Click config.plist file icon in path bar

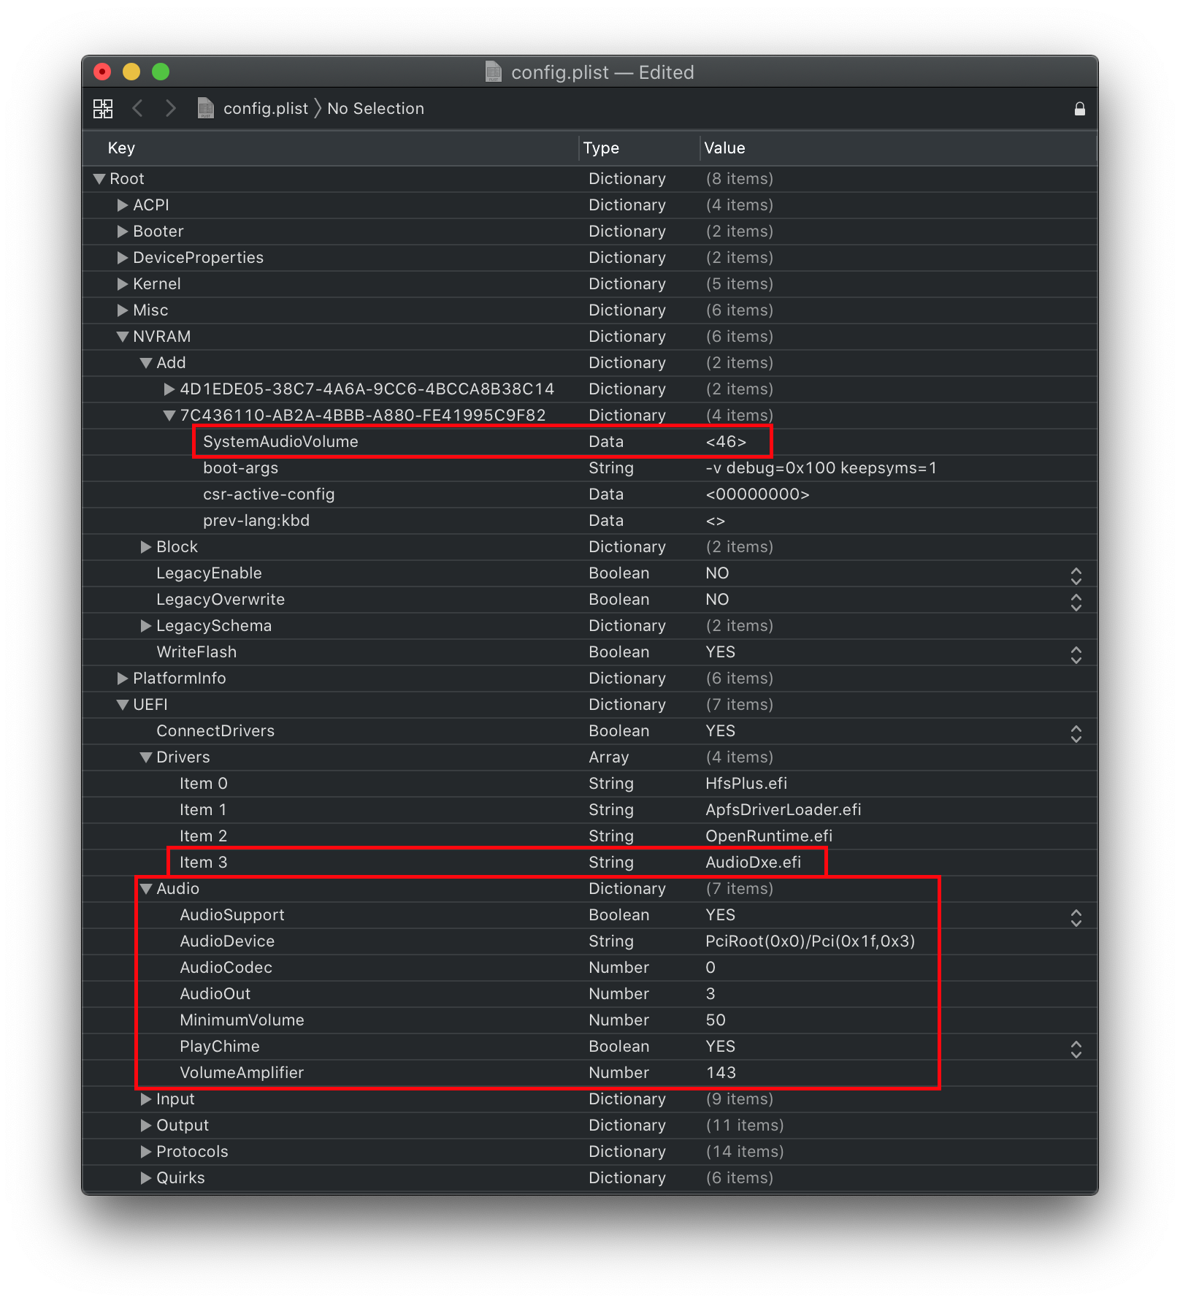pos(206,109)
